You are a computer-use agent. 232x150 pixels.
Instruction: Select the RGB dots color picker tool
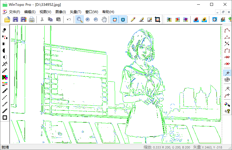click(227, 104)
